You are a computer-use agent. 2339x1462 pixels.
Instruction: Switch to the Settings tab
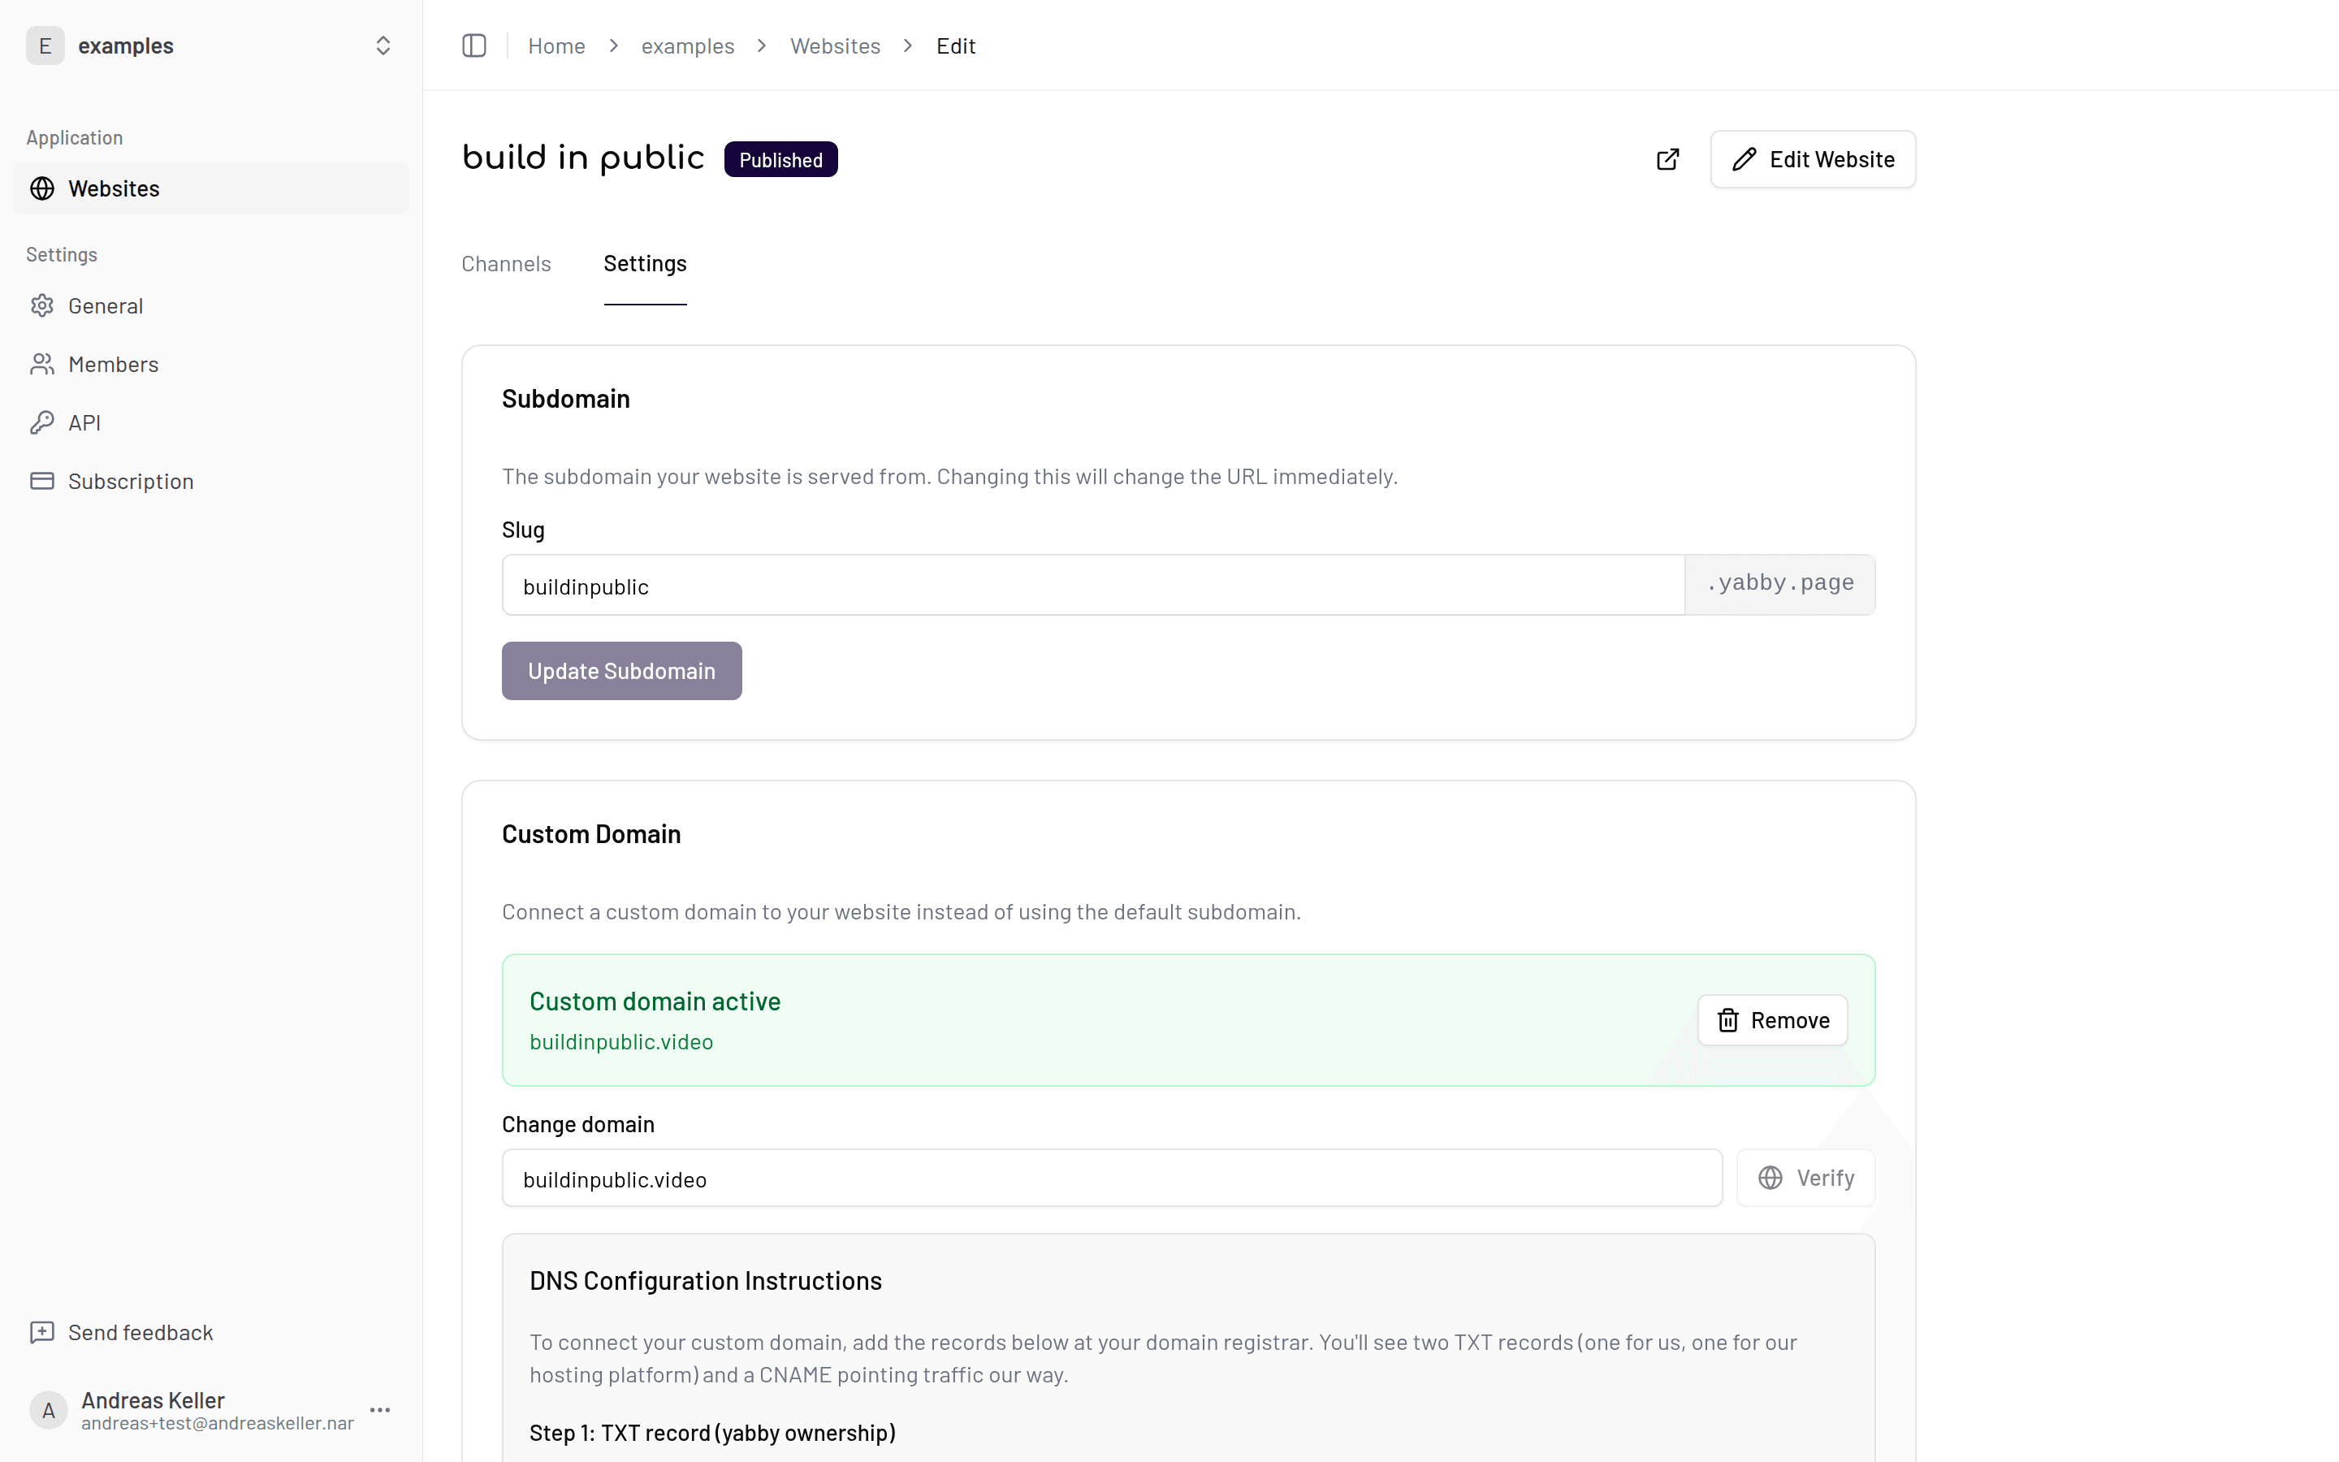(645, 264)
